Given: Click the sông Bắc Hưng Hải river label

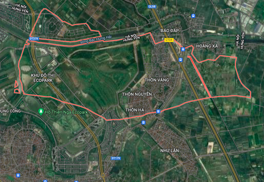Looking at the screenshot, I should coord(96,40).
